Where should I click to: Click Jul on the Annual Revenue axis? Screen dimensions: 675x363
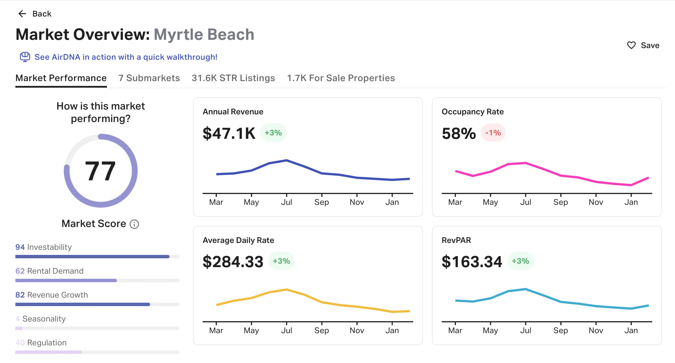[287, 202]
